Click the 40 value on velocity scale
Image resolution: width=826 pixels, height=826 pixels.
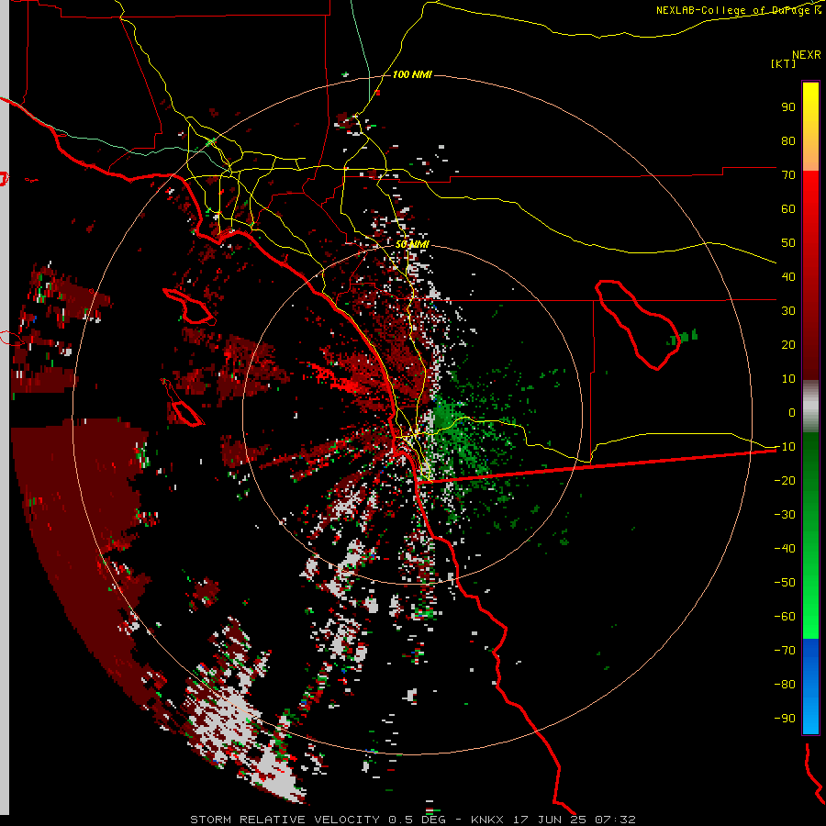click(x=788, y=276)
